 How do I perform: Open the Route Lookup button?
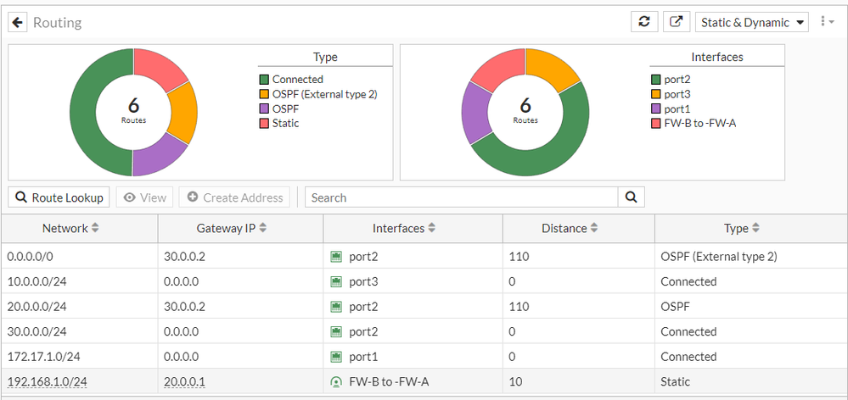click(59, 197)
